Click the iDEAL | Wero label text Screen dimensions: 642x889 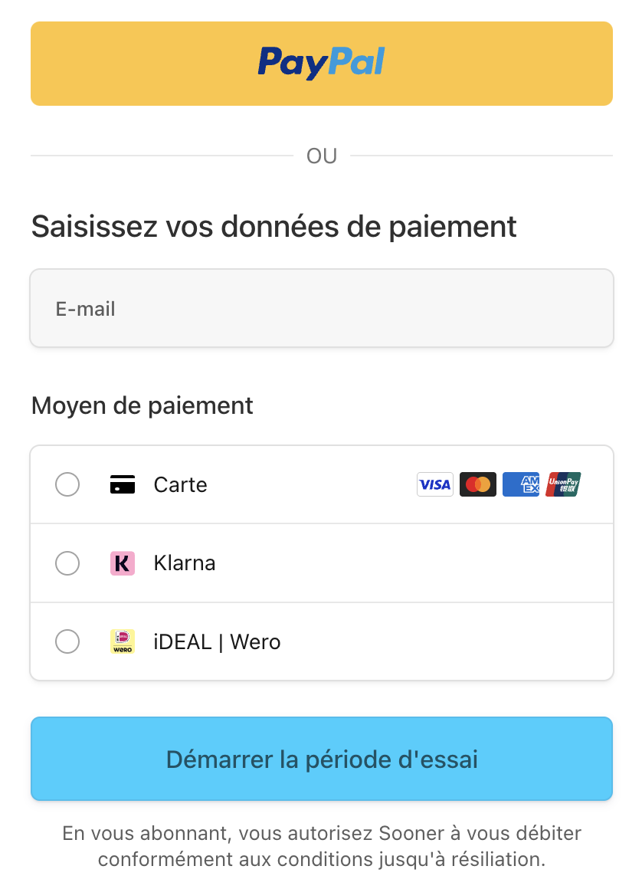click(217, 641)
